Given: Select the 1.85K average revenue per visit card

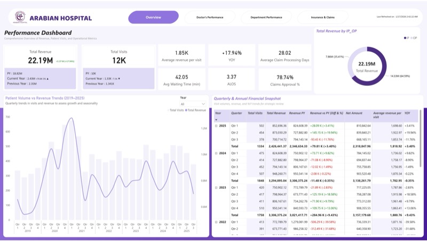Looking at the screenshot, I should pyautogui.click(x=181, y=55).
